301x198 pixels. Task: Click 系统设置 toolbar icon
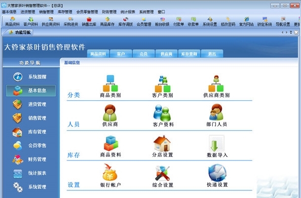tap(210, 21)
